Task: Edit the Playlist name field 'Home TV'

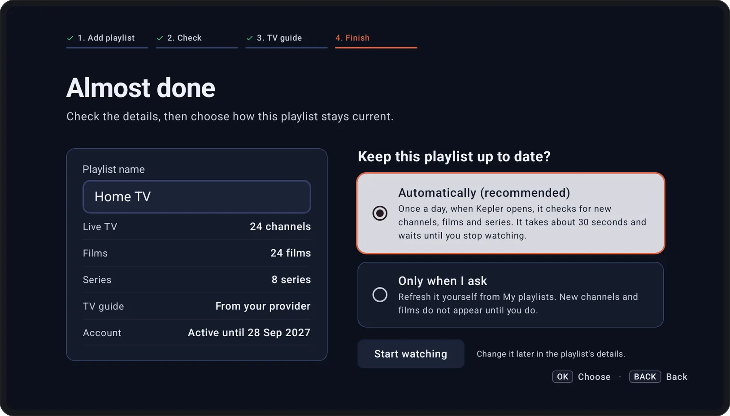Action: [196, 197]
